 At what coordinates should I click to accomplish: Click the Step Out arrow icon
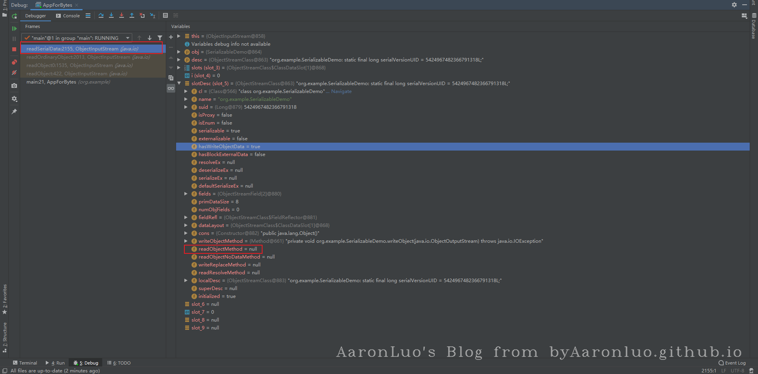(132, 16)
